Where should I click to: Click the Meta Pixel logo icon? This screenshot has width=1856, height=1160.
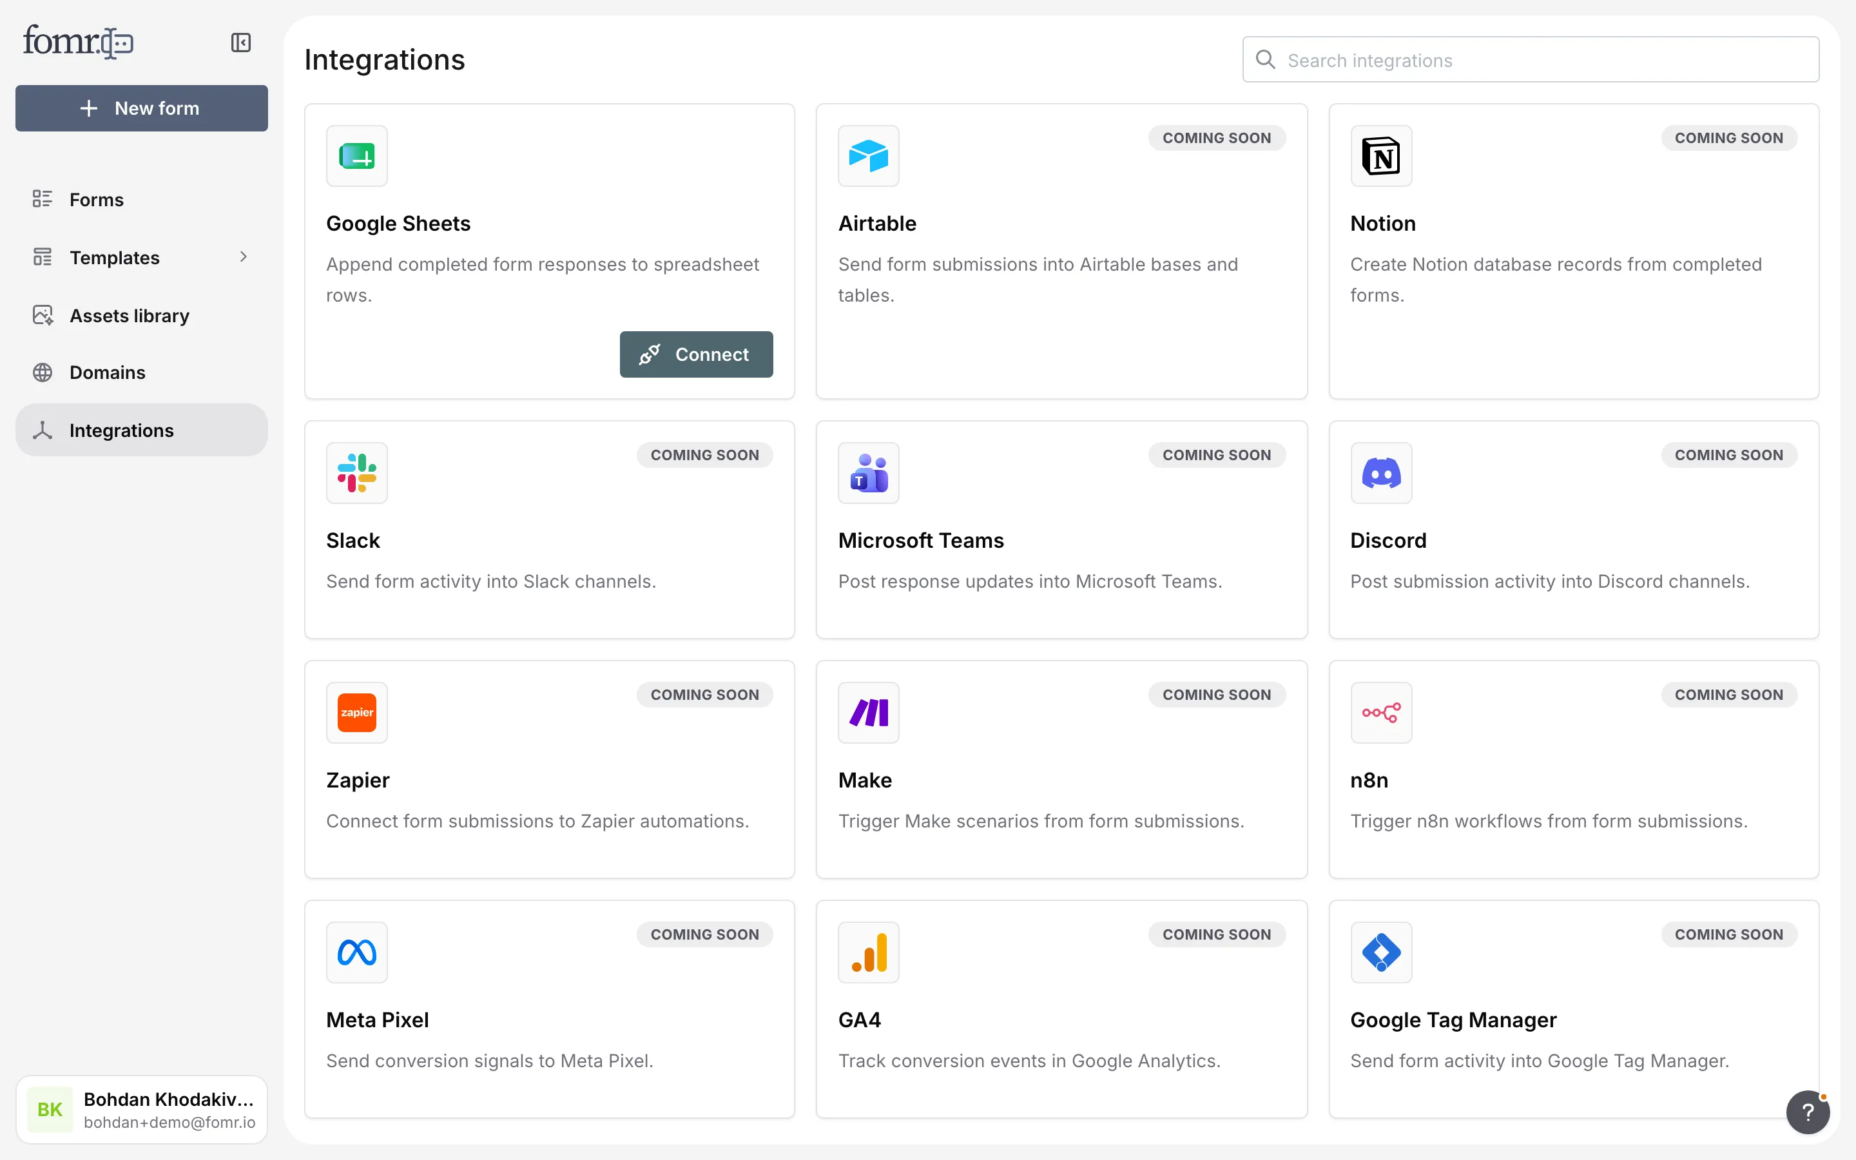click(x=356, y=952)
